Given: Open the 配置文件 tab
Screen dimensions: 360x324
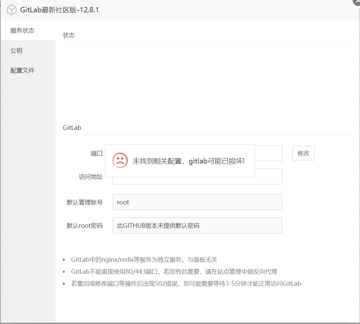Looking at the screenshot, I should [x=28, y=70].
